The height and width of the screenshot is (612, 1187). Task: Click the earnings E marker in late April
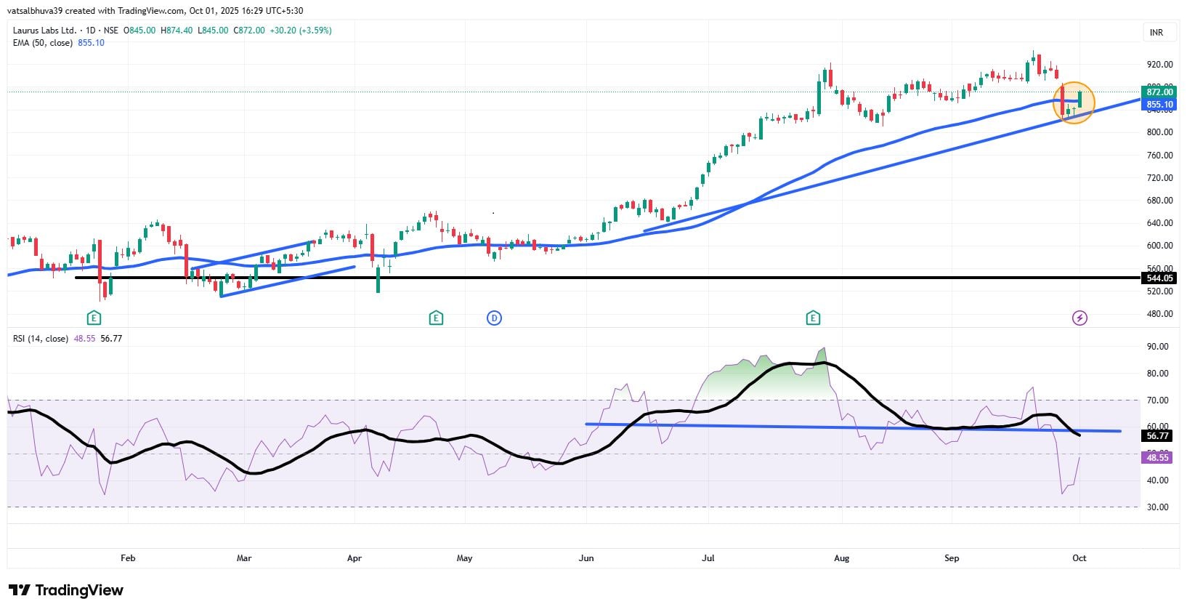[x=436, y=318]
